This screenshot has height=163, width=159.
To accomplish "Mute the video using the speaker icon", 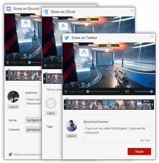I will 127,92.
